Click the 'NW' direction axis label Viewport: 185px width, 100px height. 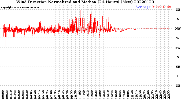178,29
